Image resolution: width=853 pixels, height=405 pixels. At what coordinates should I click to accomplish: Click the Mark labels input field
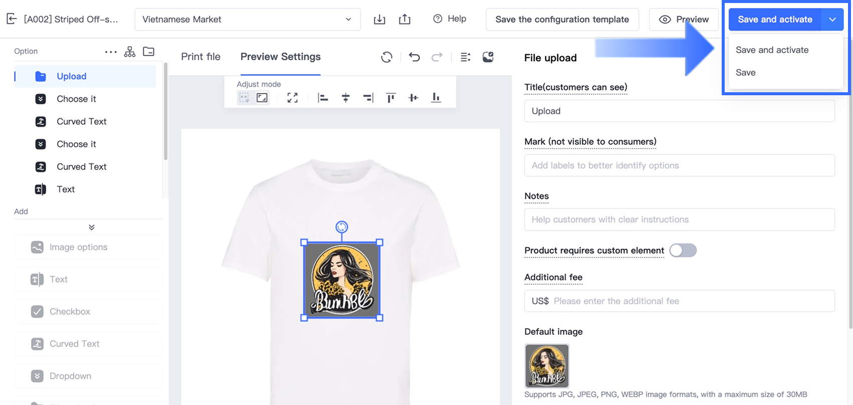pyautogui.click(x=680, y=165)
